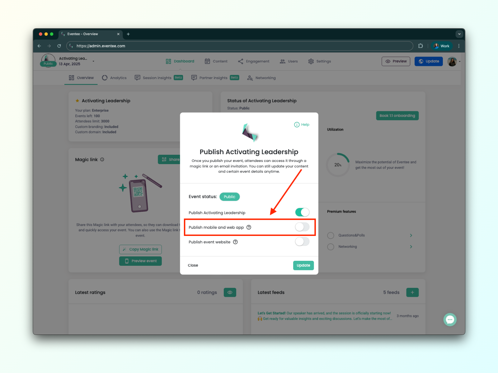
Task: Click the Magic link info icon
Action: tap(102, 159)
